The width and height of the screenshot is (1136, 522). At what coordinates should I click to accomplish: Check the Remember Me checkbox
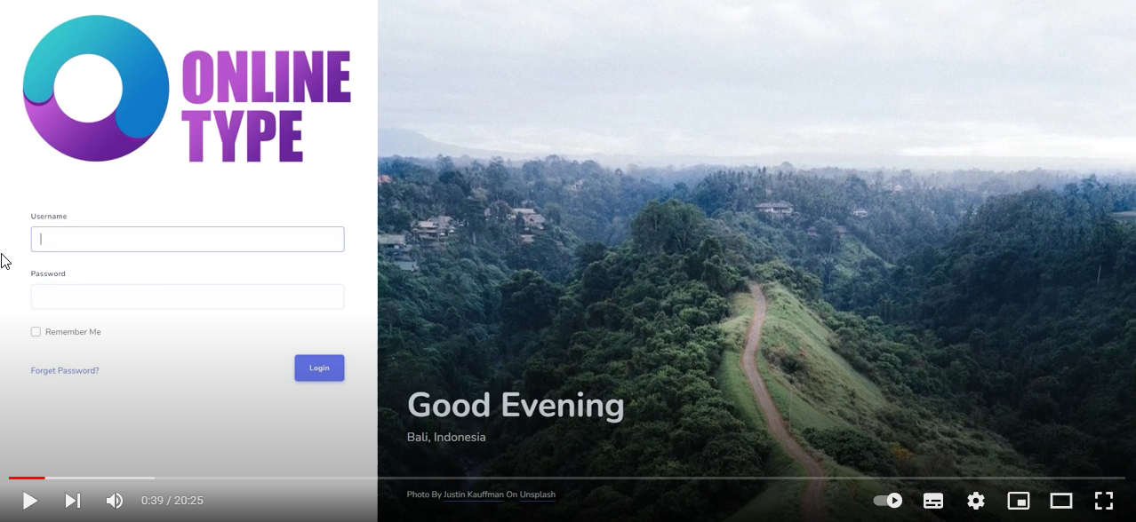click(36, 332)
